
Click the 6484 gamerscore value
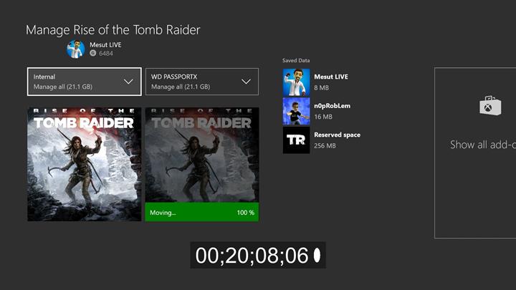coord(106,53)
